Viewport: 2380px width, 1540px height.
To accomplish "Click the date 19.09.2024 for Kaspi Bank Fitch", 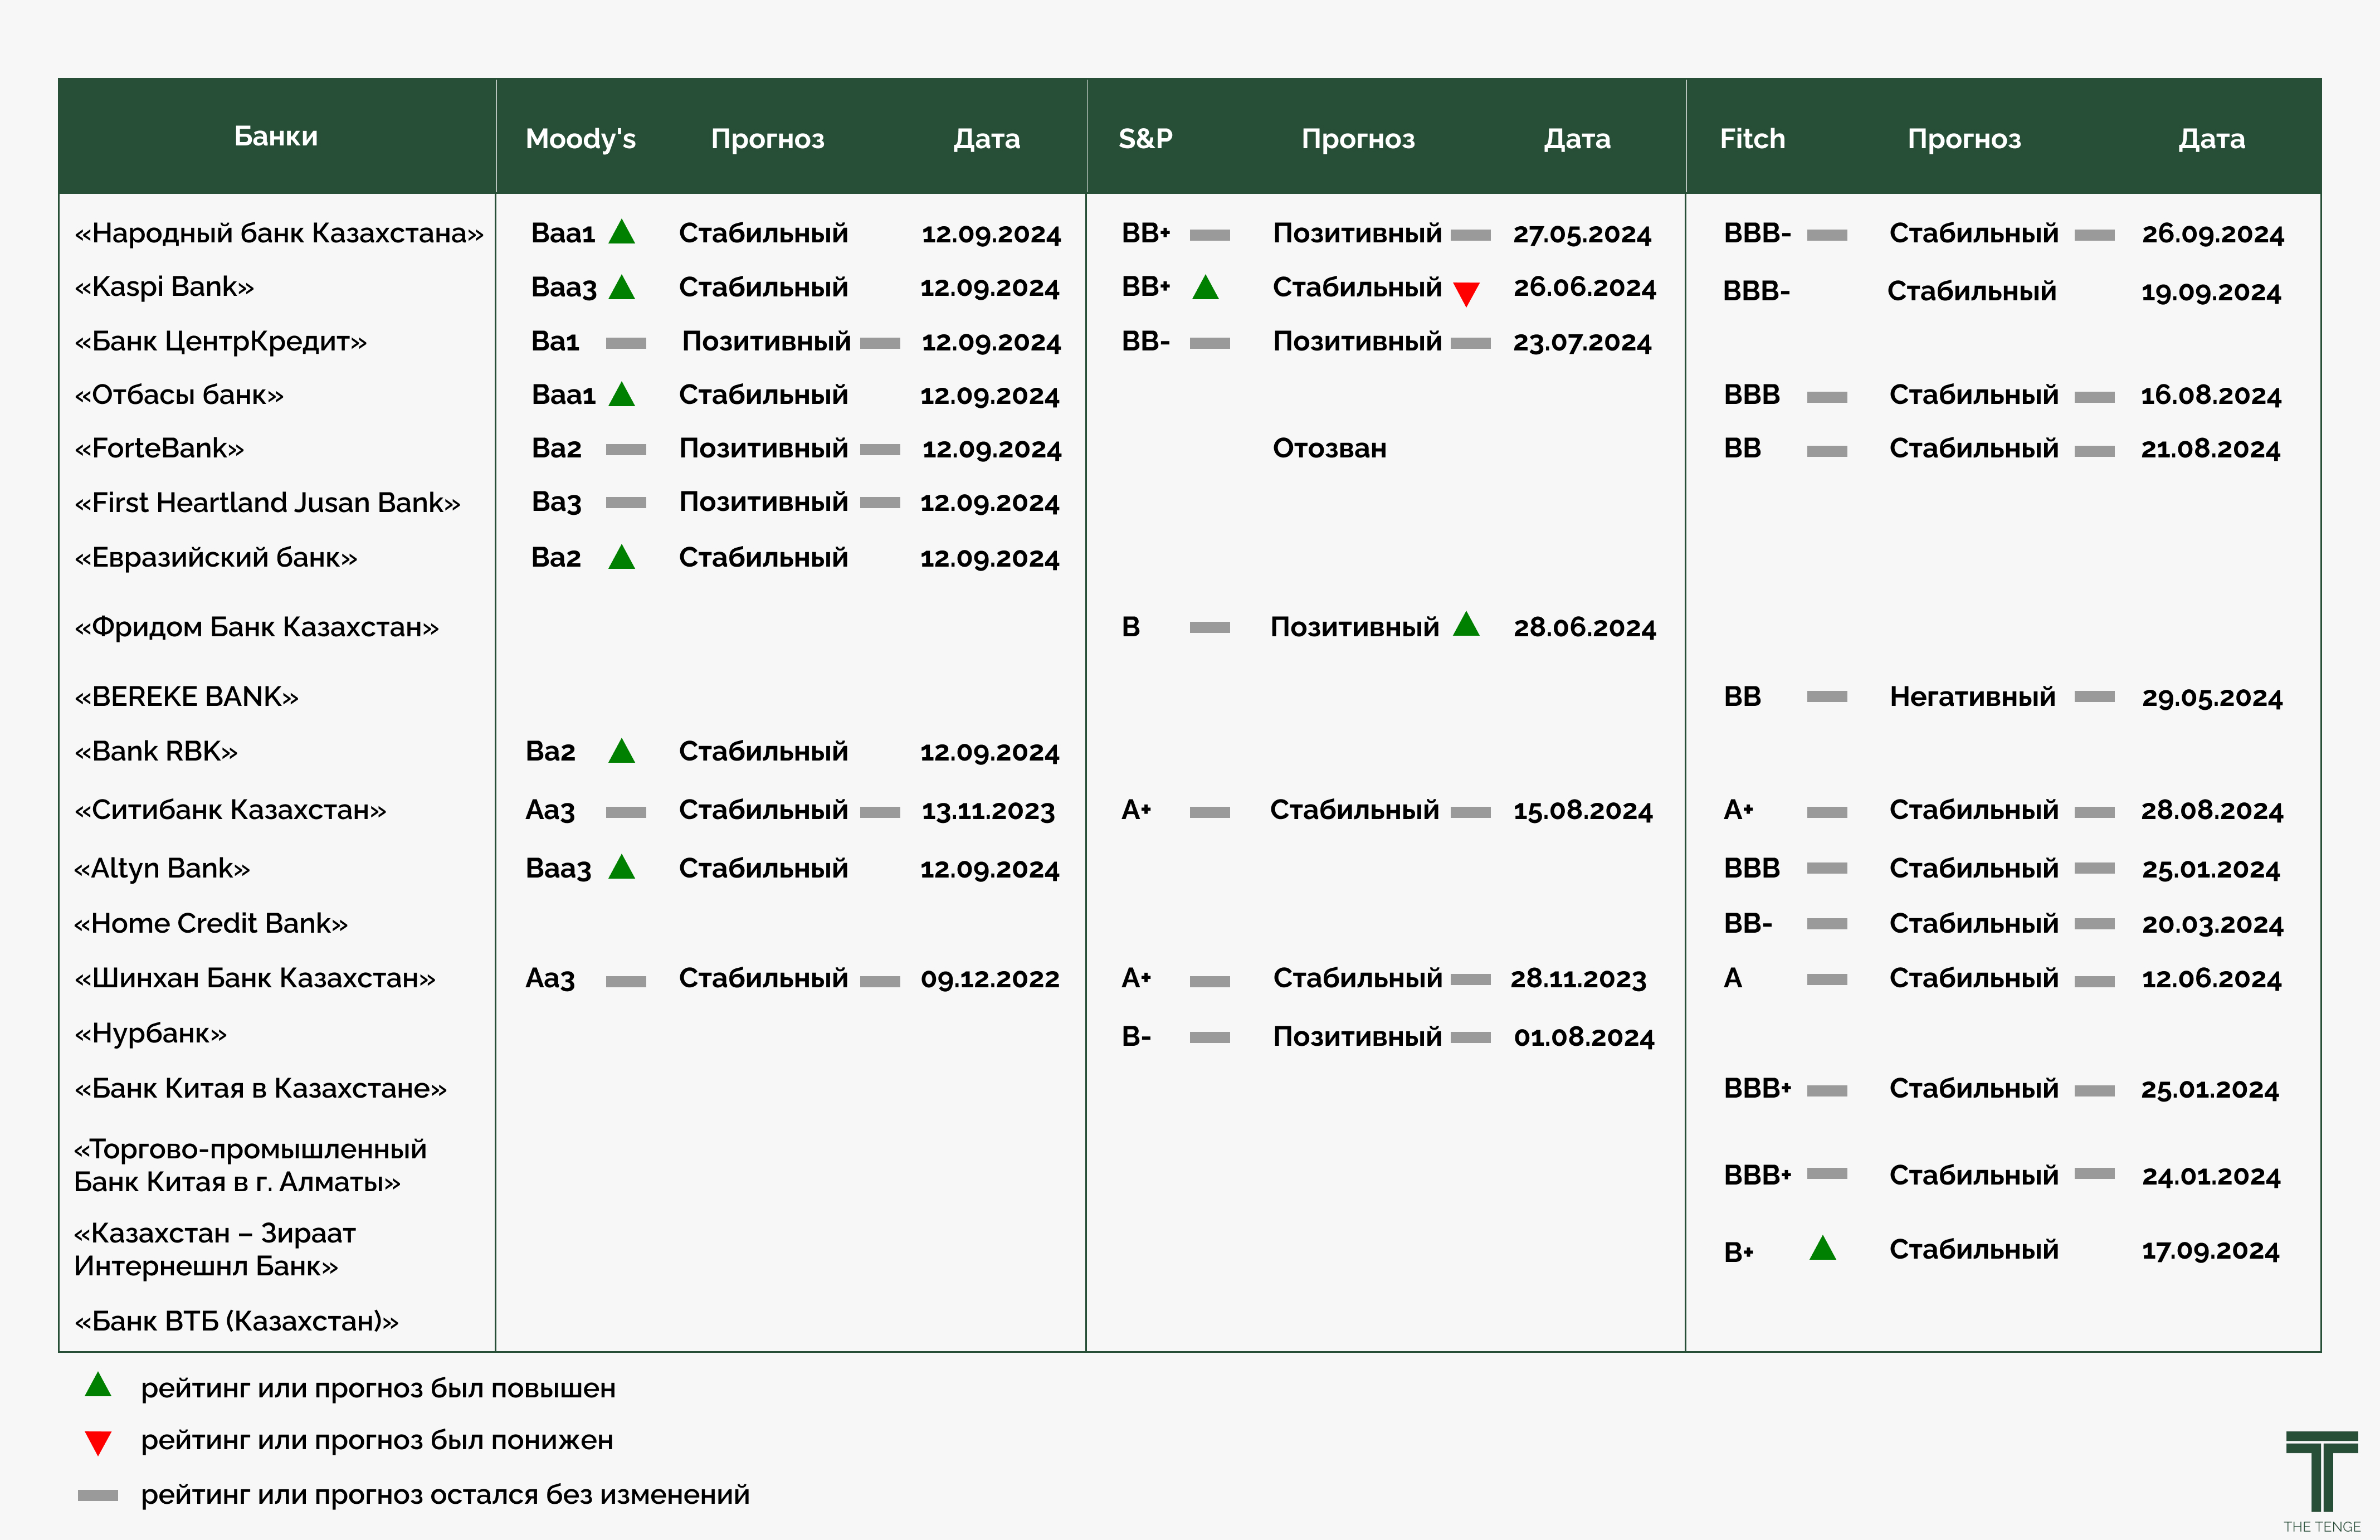I will 2211,292.
